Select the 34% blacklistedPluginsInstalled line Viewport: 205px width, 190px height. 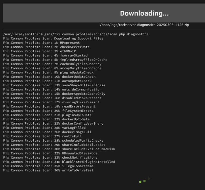pos(59,162)
